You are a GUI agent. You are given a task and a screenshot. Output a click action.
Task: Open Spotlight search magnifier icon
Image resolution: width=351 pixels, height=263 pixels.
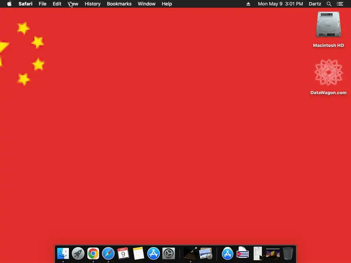tap(329, 4)
